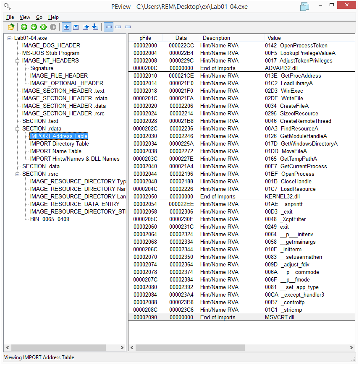Select IMAGE_FILE_HEADER in the tree
Viewport: 359px width, 365px height.
(59, 76)
